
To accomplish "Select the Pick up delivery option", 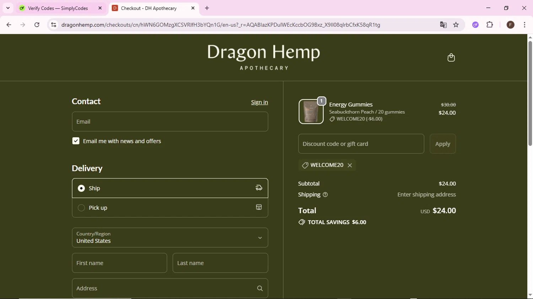I will coord(170,207).
